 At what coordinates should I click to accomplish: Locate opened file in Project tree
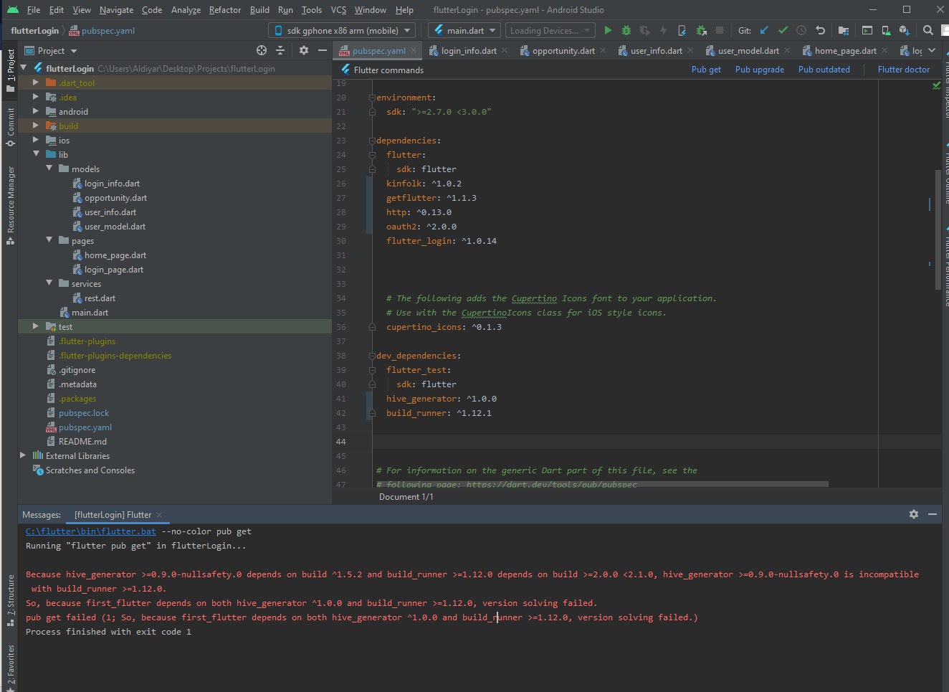click(262, 50)
